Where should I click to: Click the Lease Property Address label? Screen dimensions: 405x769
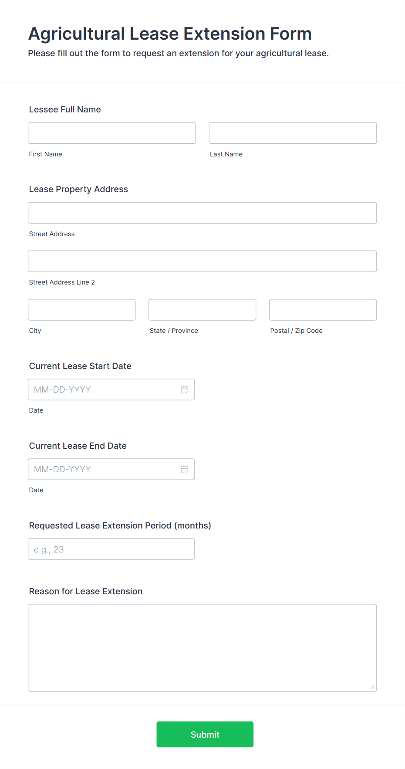[x=78, y=189]
